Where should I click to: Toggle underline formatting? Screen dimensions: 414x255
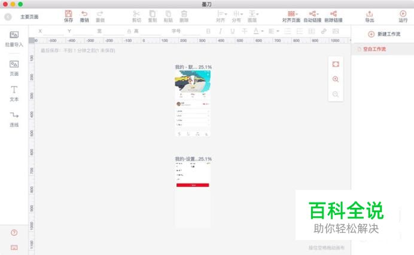point(232,31)
